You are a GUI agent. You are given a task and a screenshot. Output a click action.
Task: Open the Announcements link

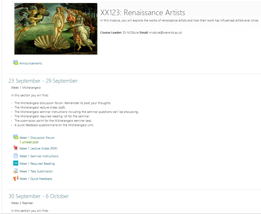(x=31, y=63)
